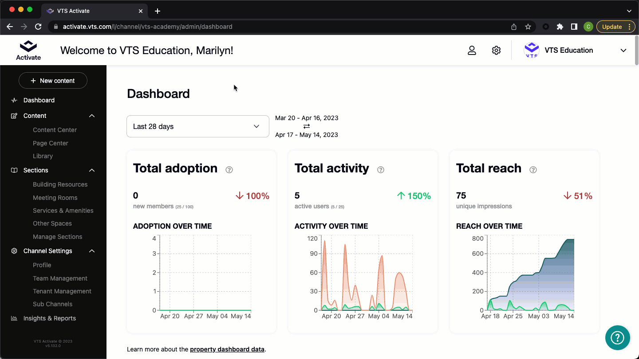The width and height of the screenshot is (639, 359).
Task: Click the Sections book icon in sidebar
Action: (14, 170)
